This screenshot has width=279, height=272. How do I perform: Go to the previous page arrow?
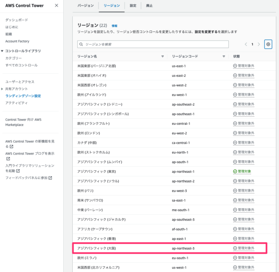246,44
